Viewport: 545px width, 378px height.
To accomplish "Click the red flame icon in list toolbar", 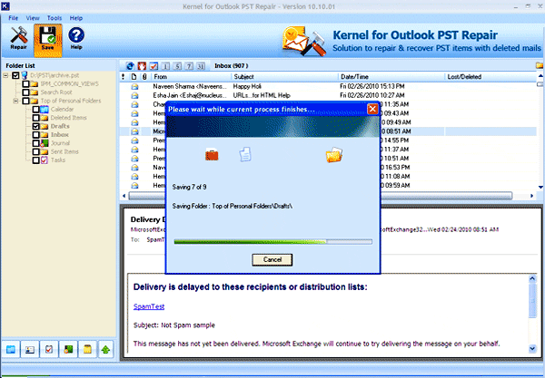I will coord(142,66).
